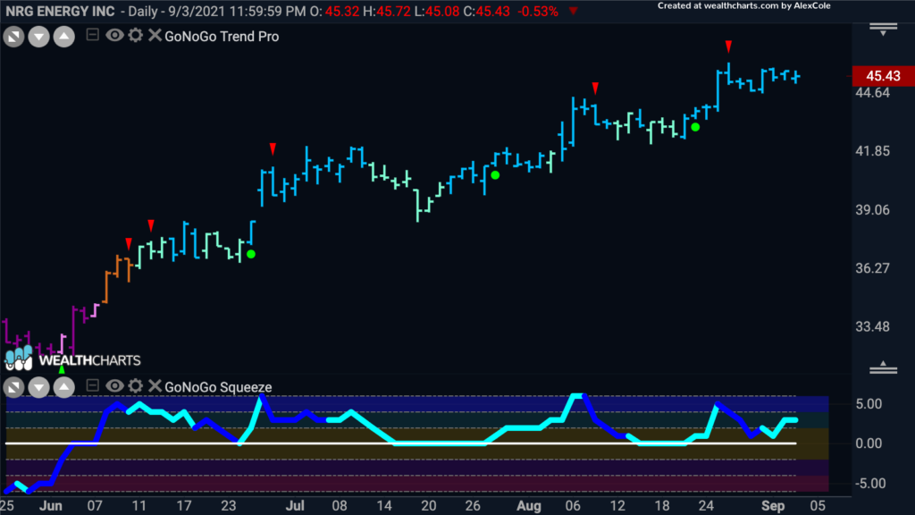Click the low value L:45.08

coord(437,12)
